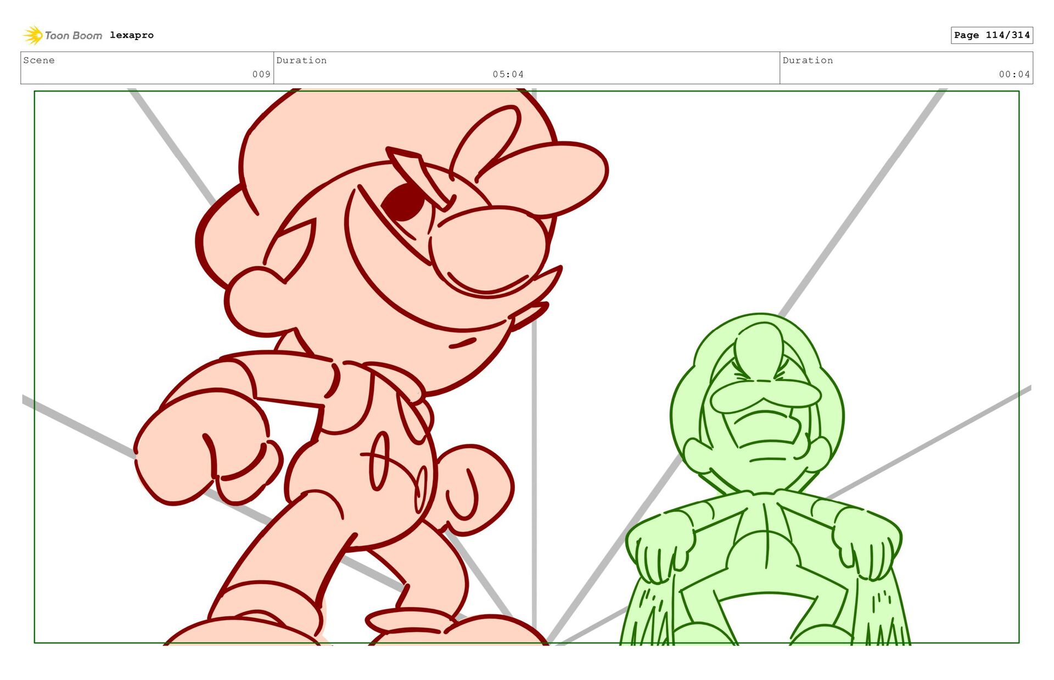
Task: Click the 'lexapro' project title
Action: 132,35
